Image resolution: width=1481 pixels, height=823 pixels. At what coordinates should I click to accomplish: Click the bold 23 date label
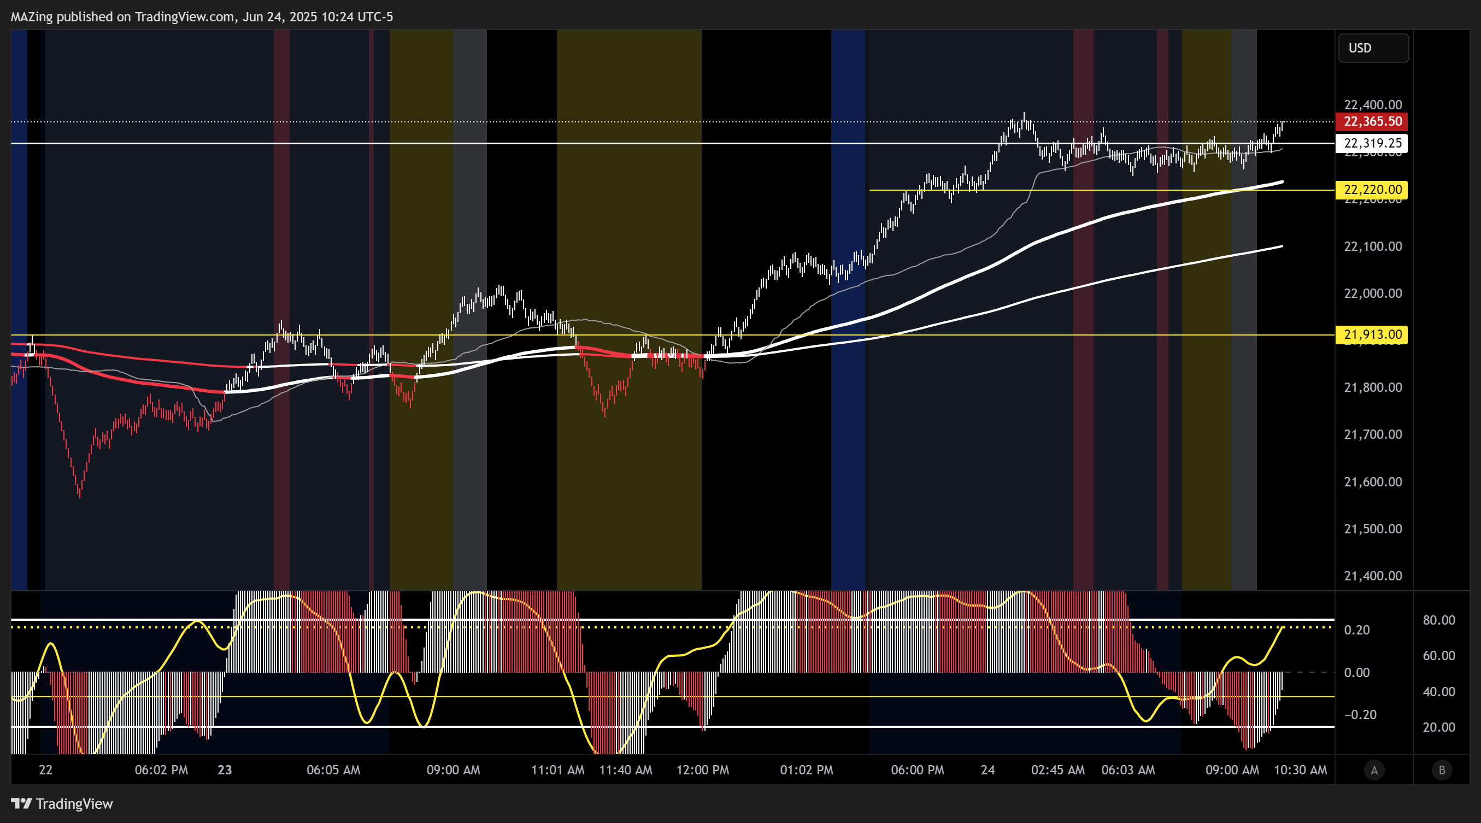tap(225, 770)
